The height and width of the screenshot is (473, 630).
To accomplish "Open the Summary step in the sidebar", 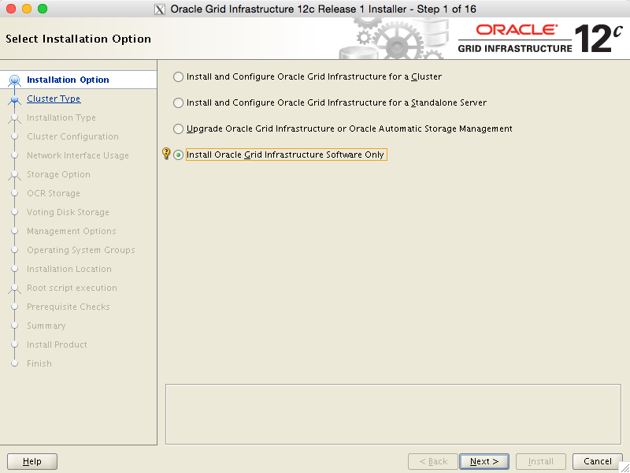I will [x=46, y=326].
